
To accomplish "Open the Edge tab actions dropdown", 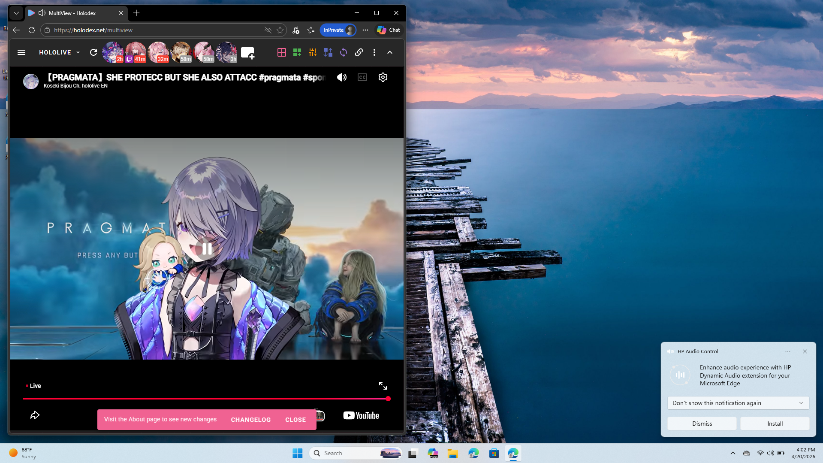I will 16,13.
